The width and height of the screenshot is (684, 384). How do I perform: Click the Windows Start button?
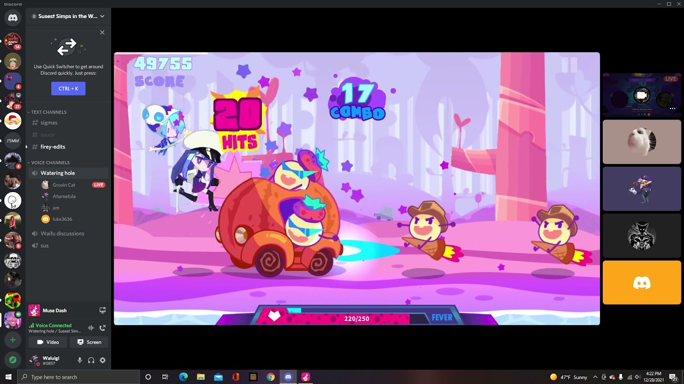[x=8, y=377]
